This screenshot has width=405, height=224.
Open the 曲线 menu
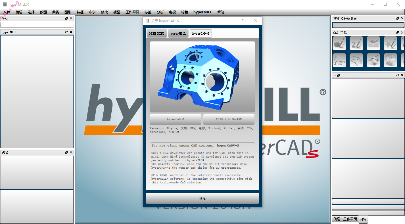[x=56, y=12]
